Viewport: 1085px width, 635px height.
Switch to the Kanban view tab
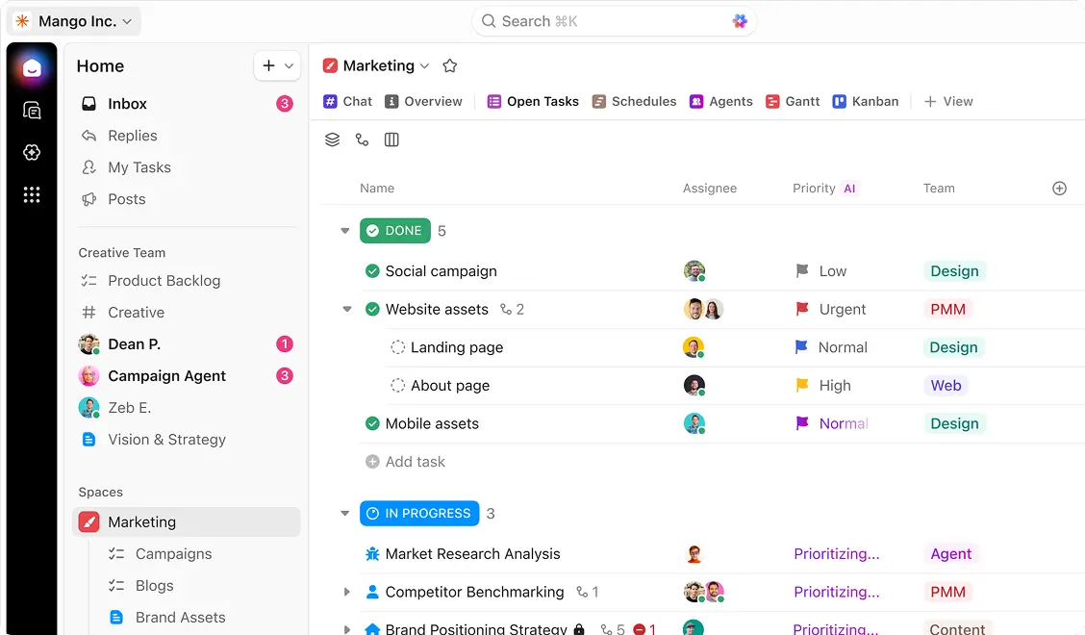pyautogui.click(x=865, y=101)
